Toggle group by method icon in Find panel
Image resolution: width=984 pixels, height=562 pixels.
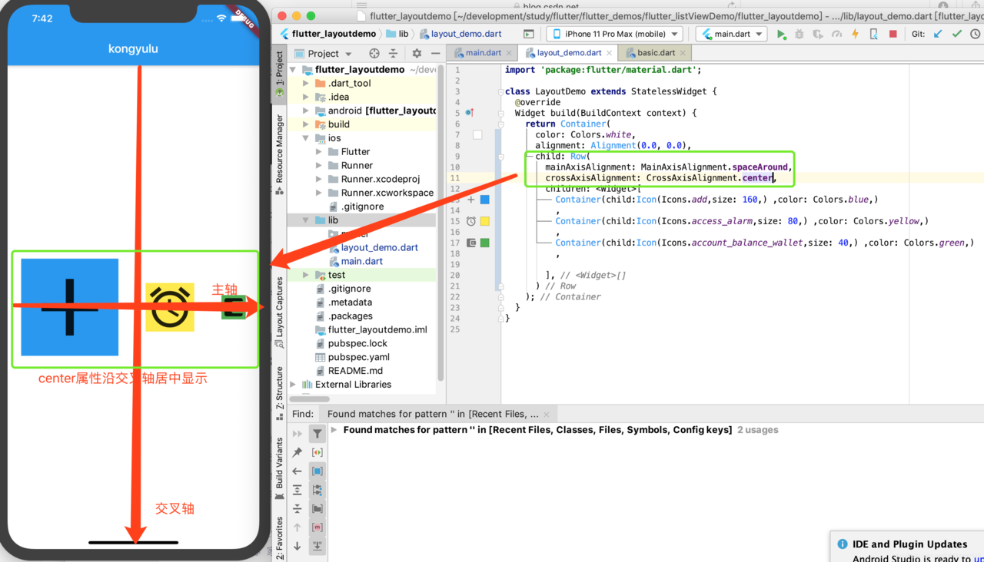(317, 527)
